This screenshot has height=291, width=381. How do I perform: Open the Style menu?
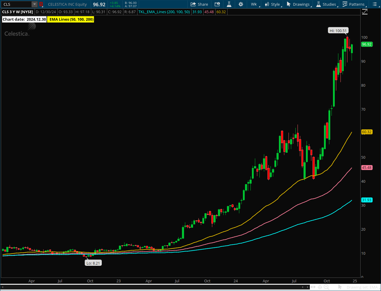point(272,4)
